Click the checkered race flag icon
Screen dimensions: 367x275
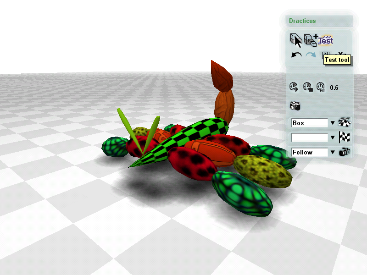tap(345, 137)
